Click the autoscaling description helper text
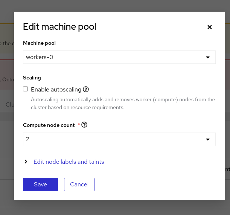The height and width of the screenshot is (215, 230). coord(123,104)
